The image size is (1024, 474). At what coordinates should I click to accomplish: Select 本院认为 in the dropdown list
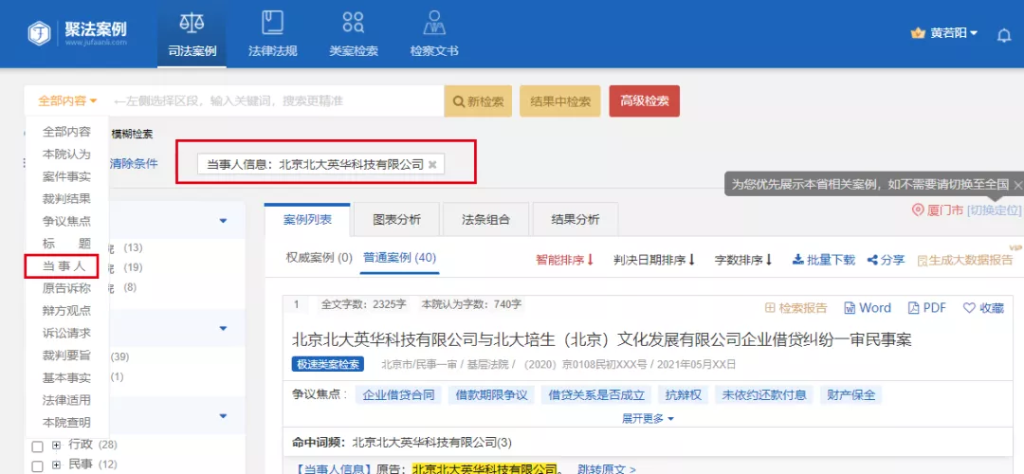(66, 155)
